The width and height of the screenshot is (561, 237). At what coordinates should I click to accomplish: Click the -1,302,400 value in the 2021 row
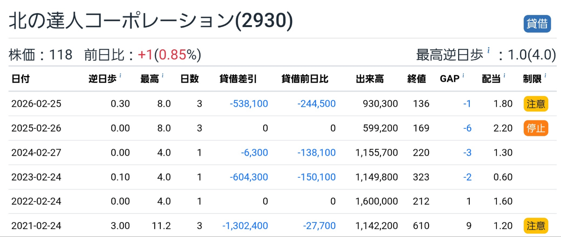click(x=245, y=226)
